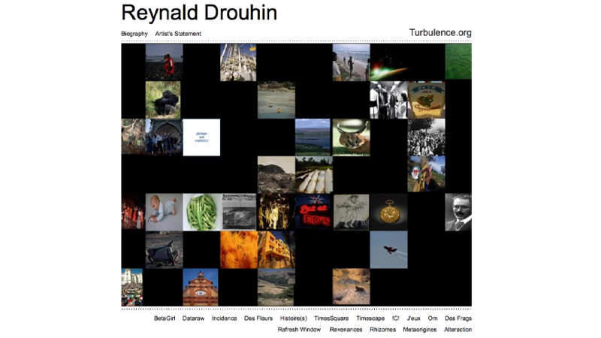
Task: Select the green beans thumbnail
Action: tap(201, 213)
